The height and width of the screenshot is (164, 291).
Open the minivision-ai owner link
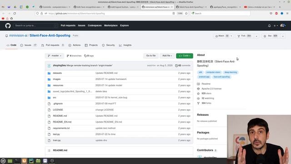point(18,36)
